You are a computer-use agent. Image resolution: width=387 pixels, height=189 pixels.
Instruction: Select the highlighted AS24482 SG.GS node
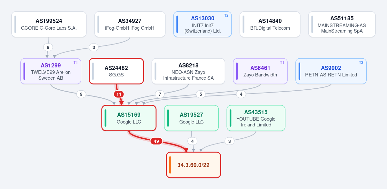click(x=116, y=71)
